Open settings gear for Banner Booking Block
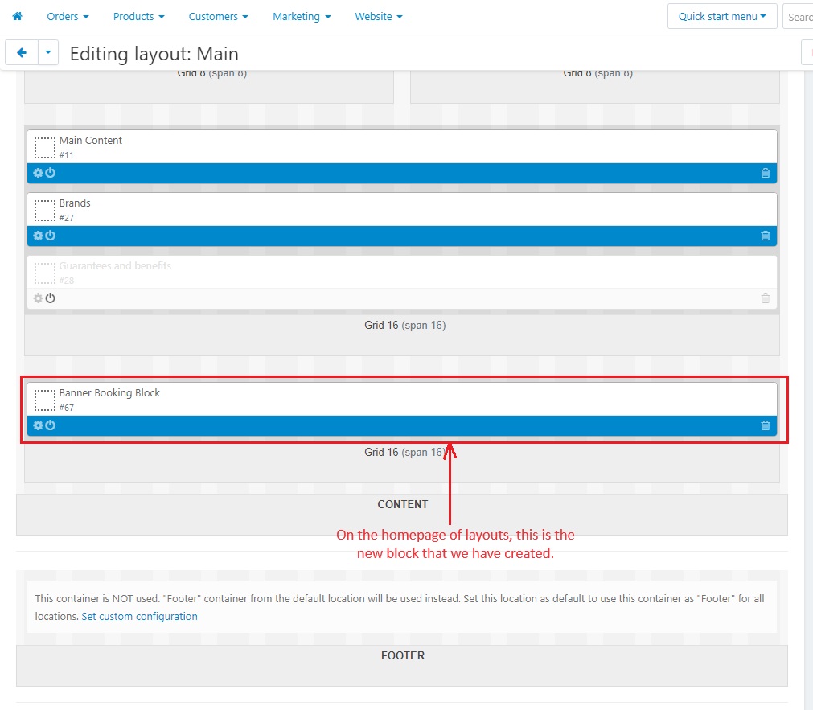This screenshot has width=813, height=710. (x=38, y=425)
